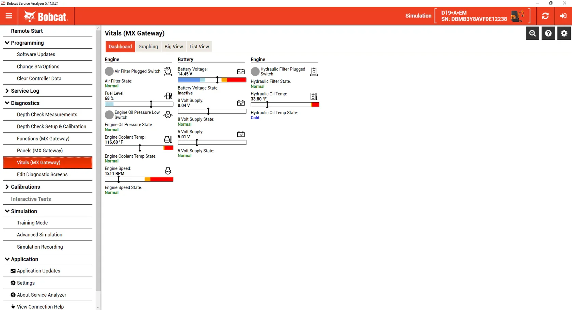Viewport: 572px width, 310px height.
Task: Switch to the Graphing tab
Action: [x=148, y=47]
